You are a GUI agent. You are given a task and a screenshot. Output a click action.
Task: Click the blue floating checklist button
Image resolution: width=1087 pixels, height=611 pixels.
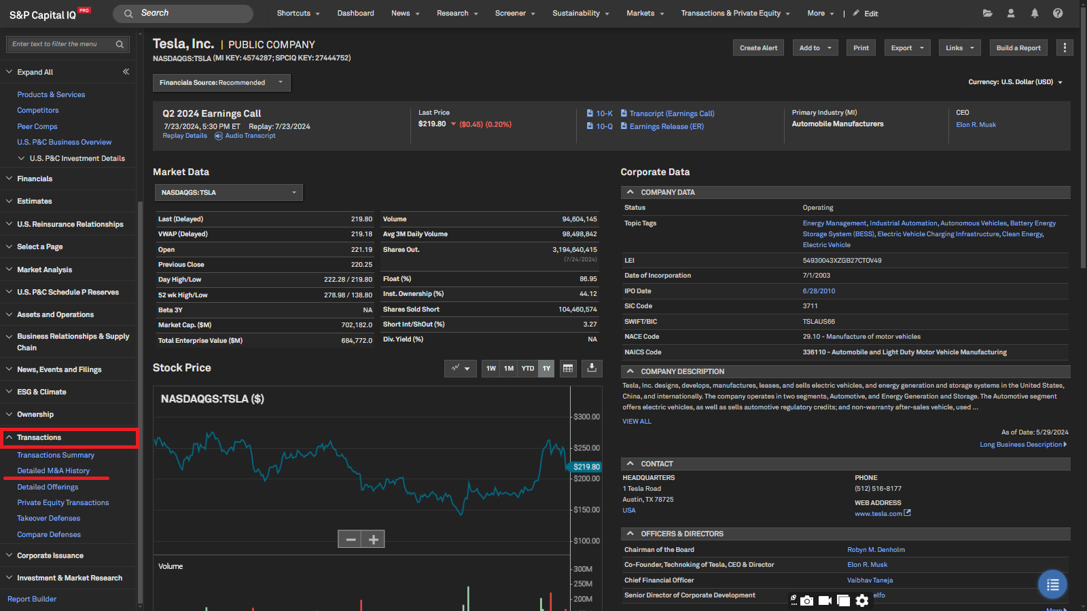click(x=1052, y=585)
